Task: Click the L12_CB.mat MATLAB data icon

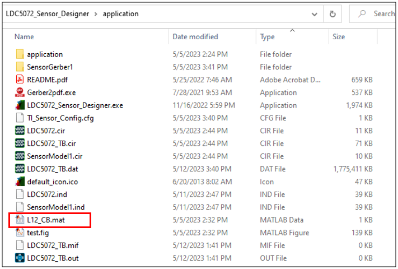Action: point(20,220)
